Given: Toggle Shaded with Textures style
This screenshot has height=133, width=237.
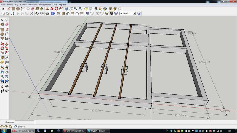Looking at the screenshot, I should pyautogui.click(x=112, y=14).
